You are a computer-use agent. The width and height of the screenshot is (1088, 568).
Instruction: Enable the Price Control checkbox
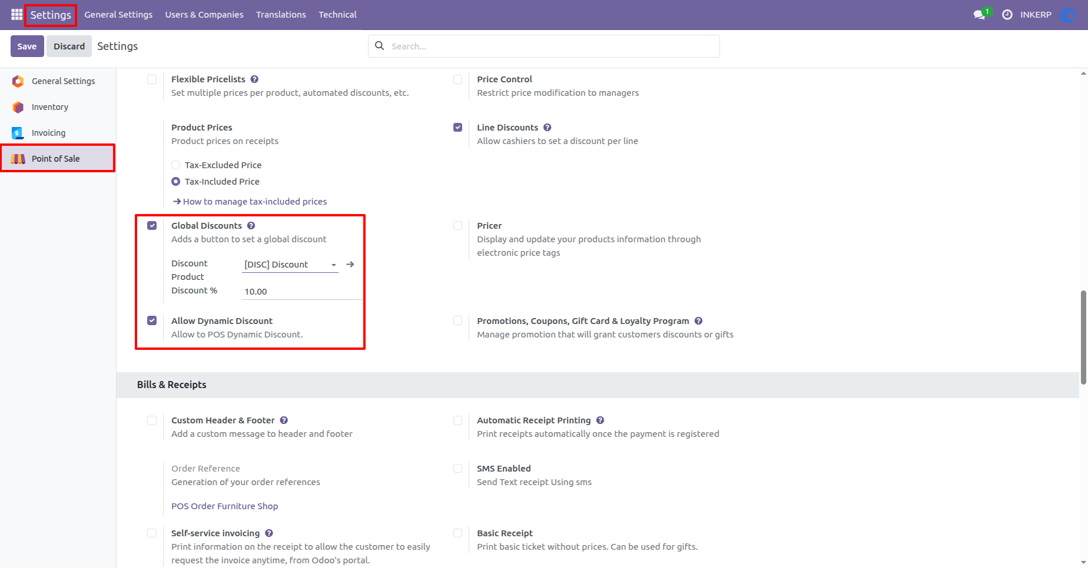point(457,79)
